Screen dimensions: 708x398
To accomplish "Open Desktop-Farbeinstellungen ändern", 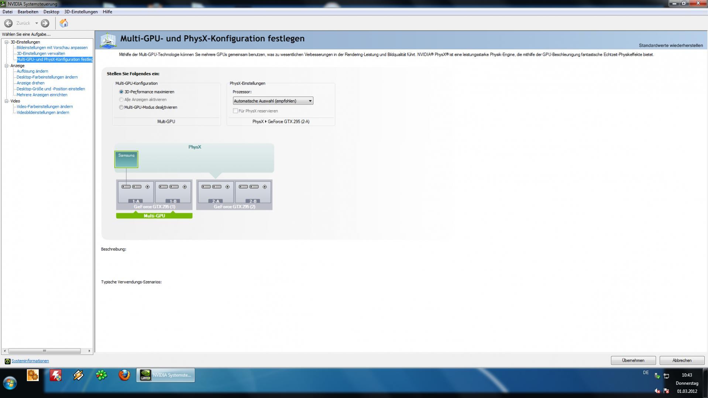I will (x=47, y=77).
